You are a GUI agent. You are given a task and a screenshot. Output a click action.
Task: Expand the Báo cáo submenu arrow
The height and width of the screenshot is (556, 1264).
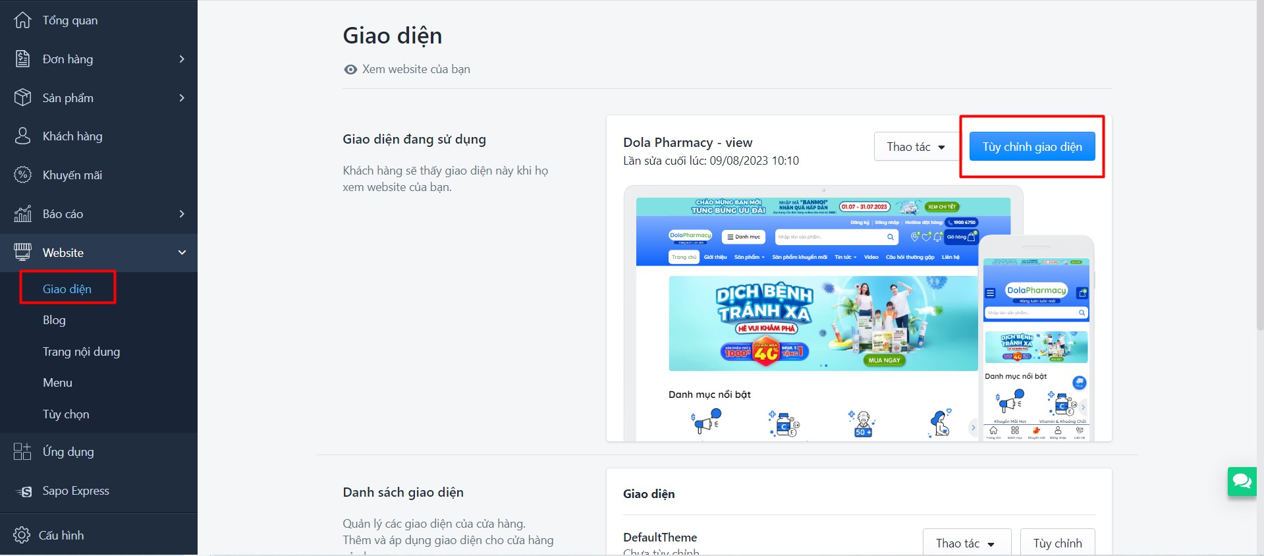point(182,213)
